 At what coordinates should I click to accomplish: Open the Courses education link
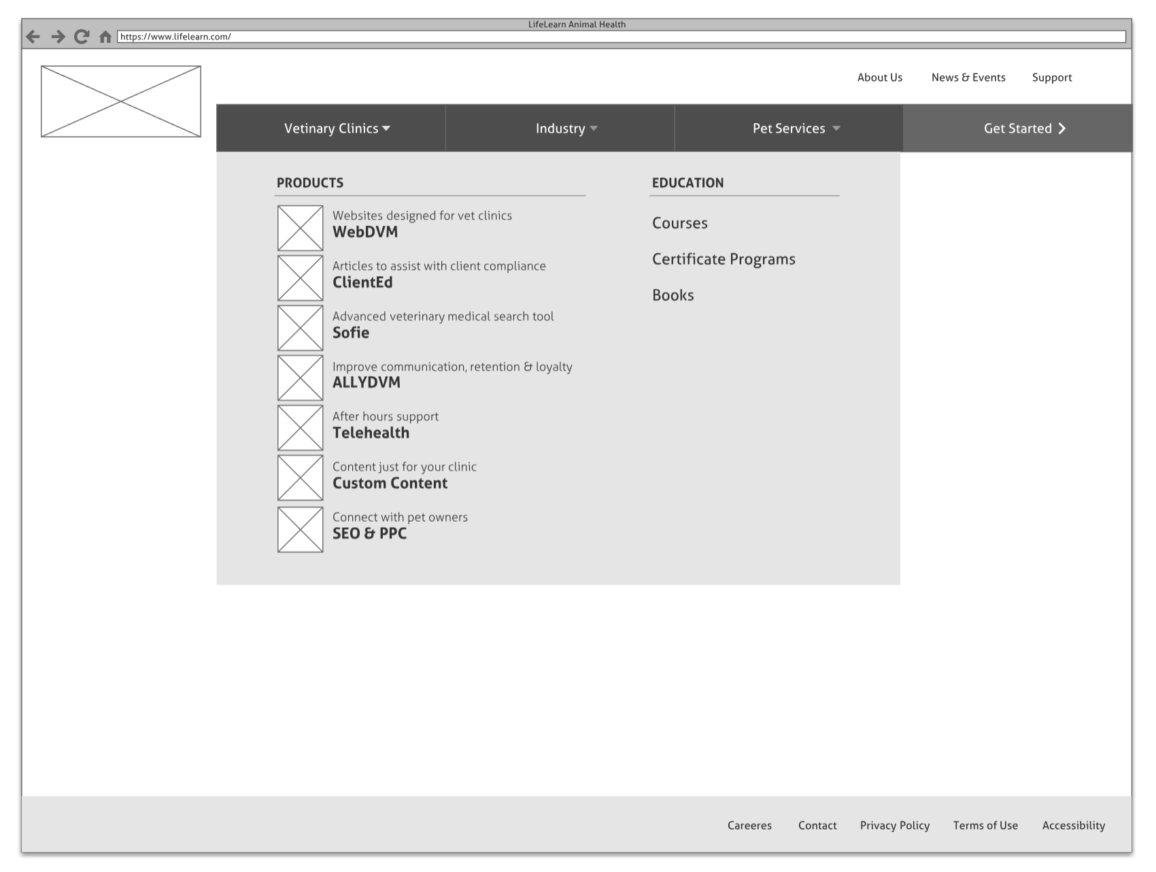pos(680,223)
